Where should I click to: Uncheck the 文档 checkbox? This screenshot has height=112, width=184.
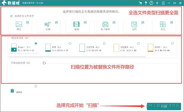[x=143, y=22]
